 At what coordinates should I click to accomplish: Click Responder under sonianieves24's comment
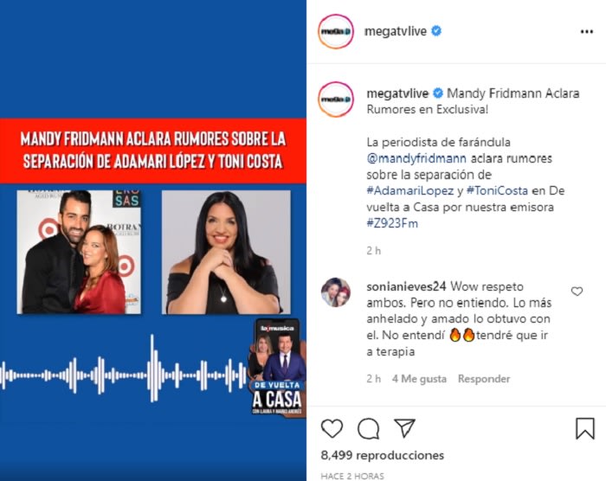point(484,379)
